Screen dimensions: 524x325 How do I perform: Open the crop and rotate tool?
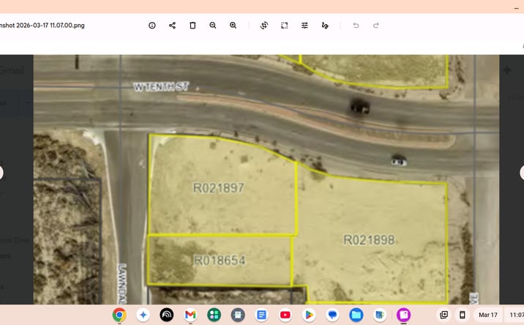[264, 26]
